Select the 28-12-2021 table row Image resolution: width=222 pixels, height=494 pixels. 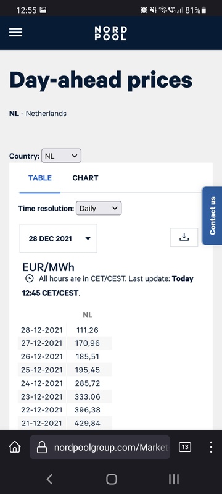[65, 330]
